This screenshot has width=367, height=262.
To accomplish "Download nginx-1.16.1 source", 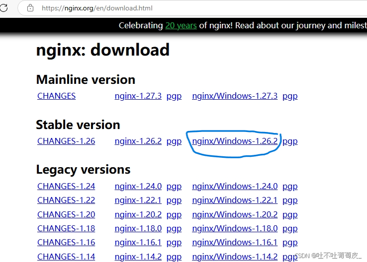I will tap(138, 242).
